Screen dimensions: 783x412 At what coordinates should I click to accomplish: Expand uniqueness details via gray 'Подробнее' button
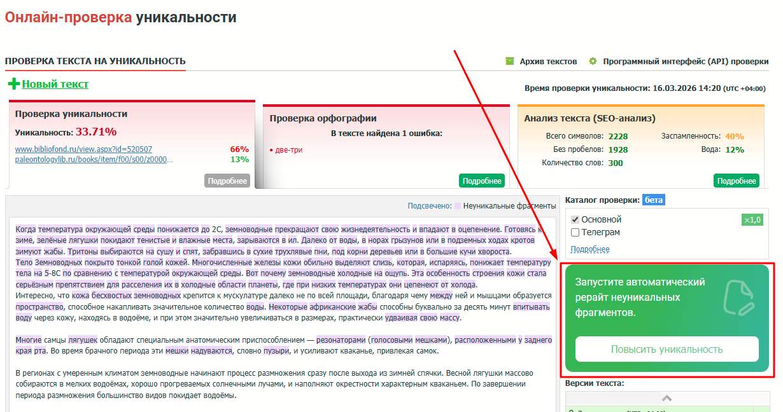(x=227, y=181)
